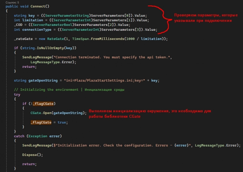
Task: Click the _rateGate field name
Action: 23,39
